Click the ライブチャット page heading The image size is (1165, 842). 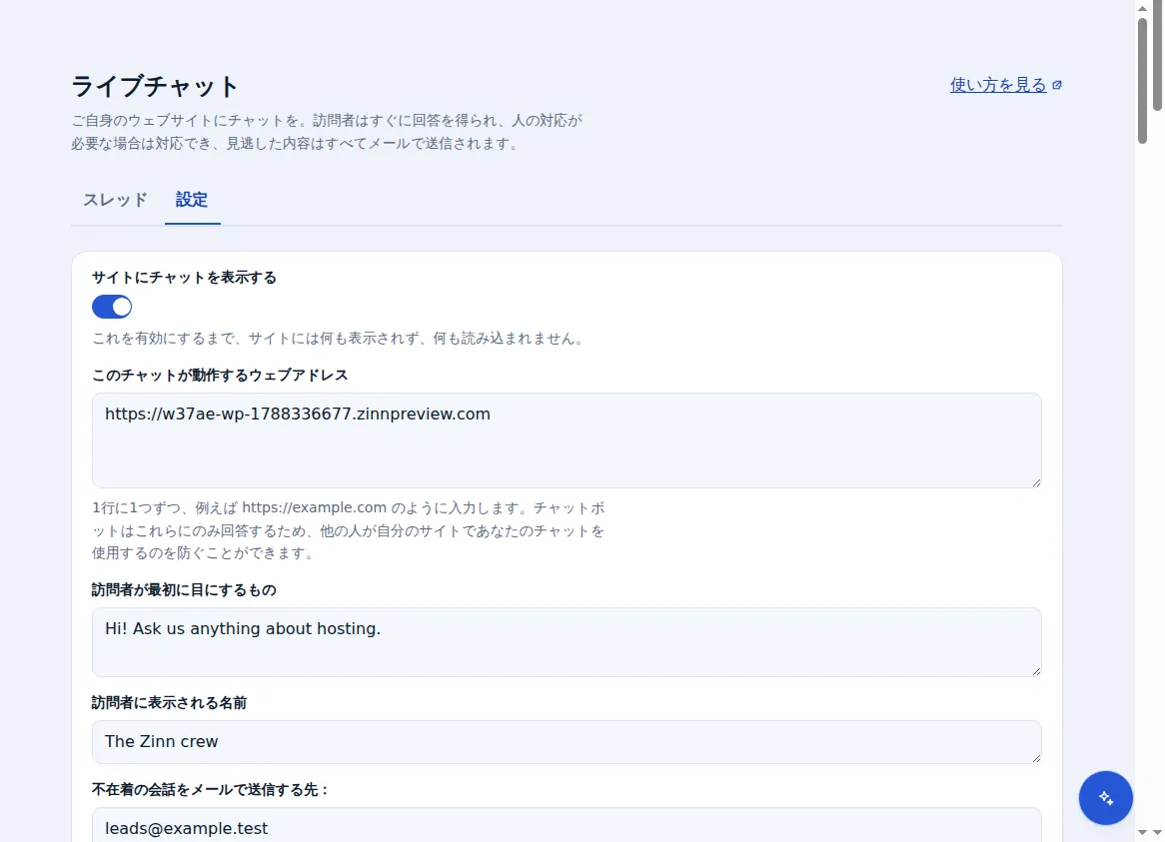(155, 86)
